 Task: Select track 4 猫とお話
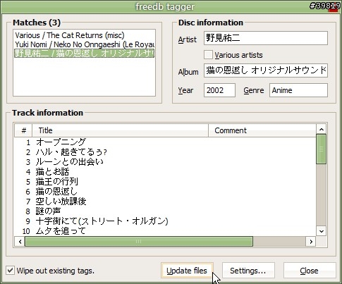point(165,172)
